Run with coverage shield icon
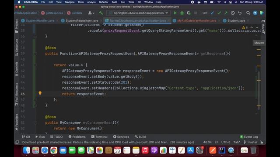 (x=189, y=13)
